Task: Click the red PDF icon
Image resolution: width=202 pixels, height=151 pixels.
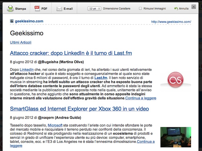Action: (37, 8)
